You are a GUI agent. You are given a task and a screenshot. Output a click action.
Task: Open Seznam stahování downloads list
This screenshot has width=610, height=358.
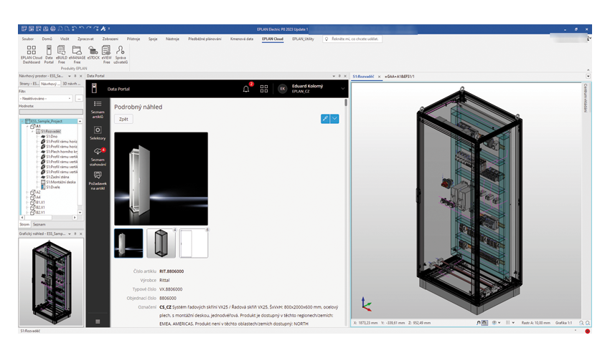pyautogui.click(x=98, y=157)
